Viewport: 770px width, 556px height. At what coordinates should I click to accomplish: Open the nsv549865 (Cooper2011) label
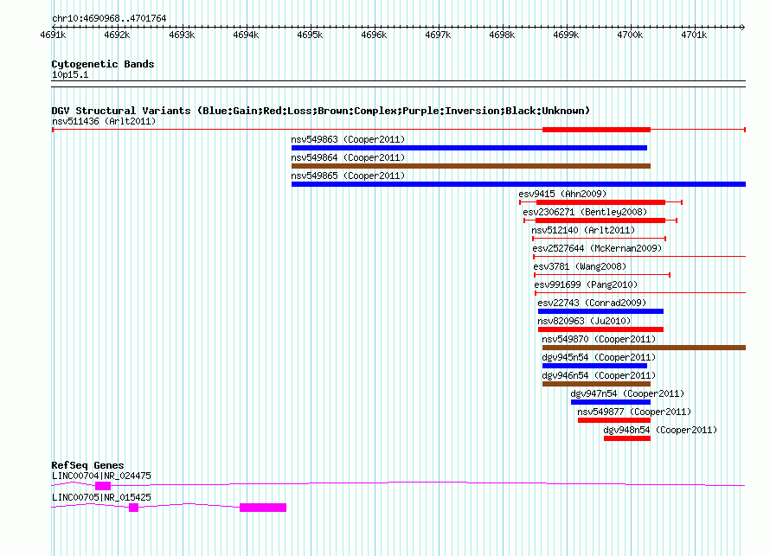tap(348, 176)
